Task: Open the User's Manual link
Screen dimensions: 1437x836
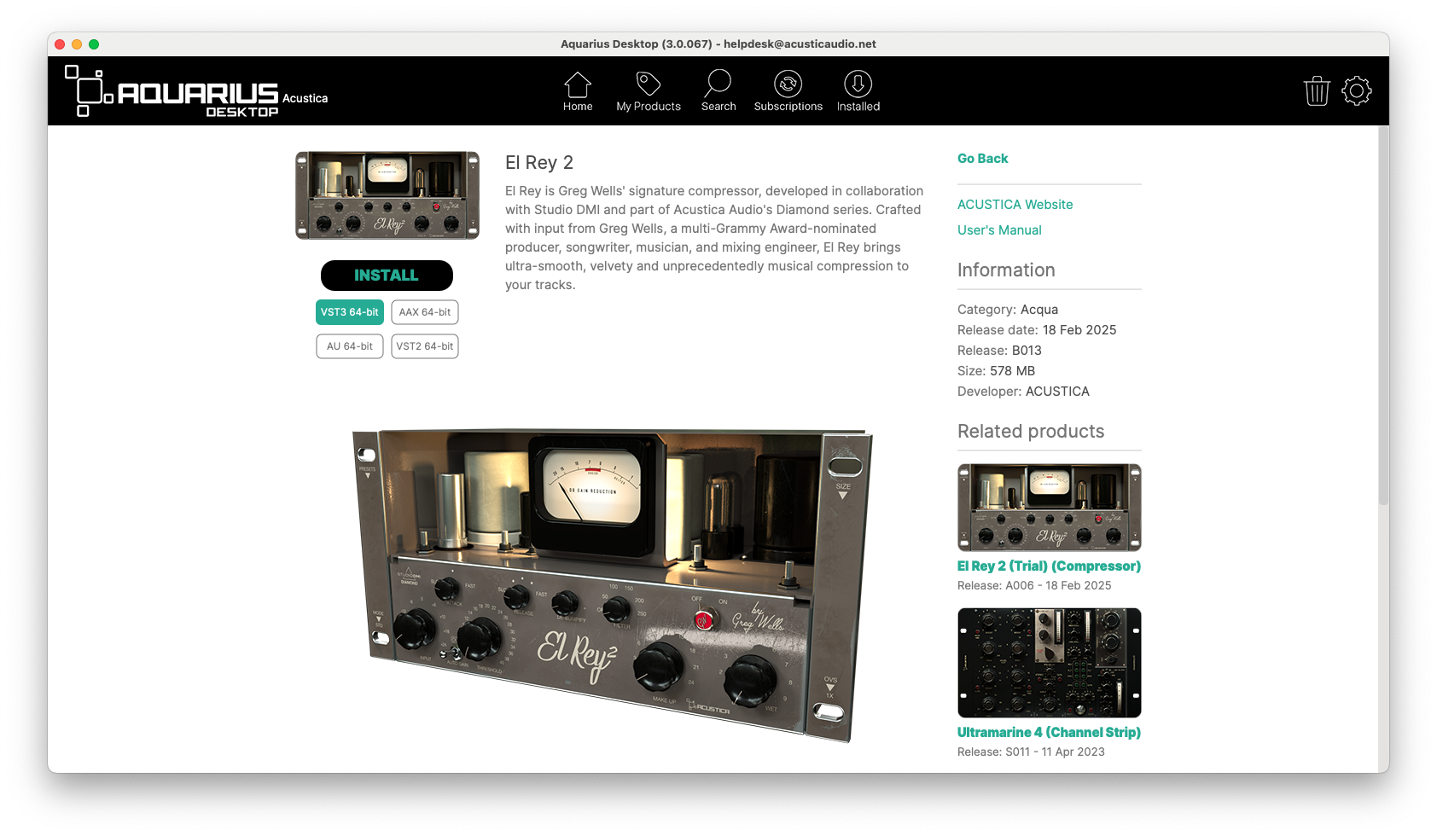Action: tap(999, 230)
